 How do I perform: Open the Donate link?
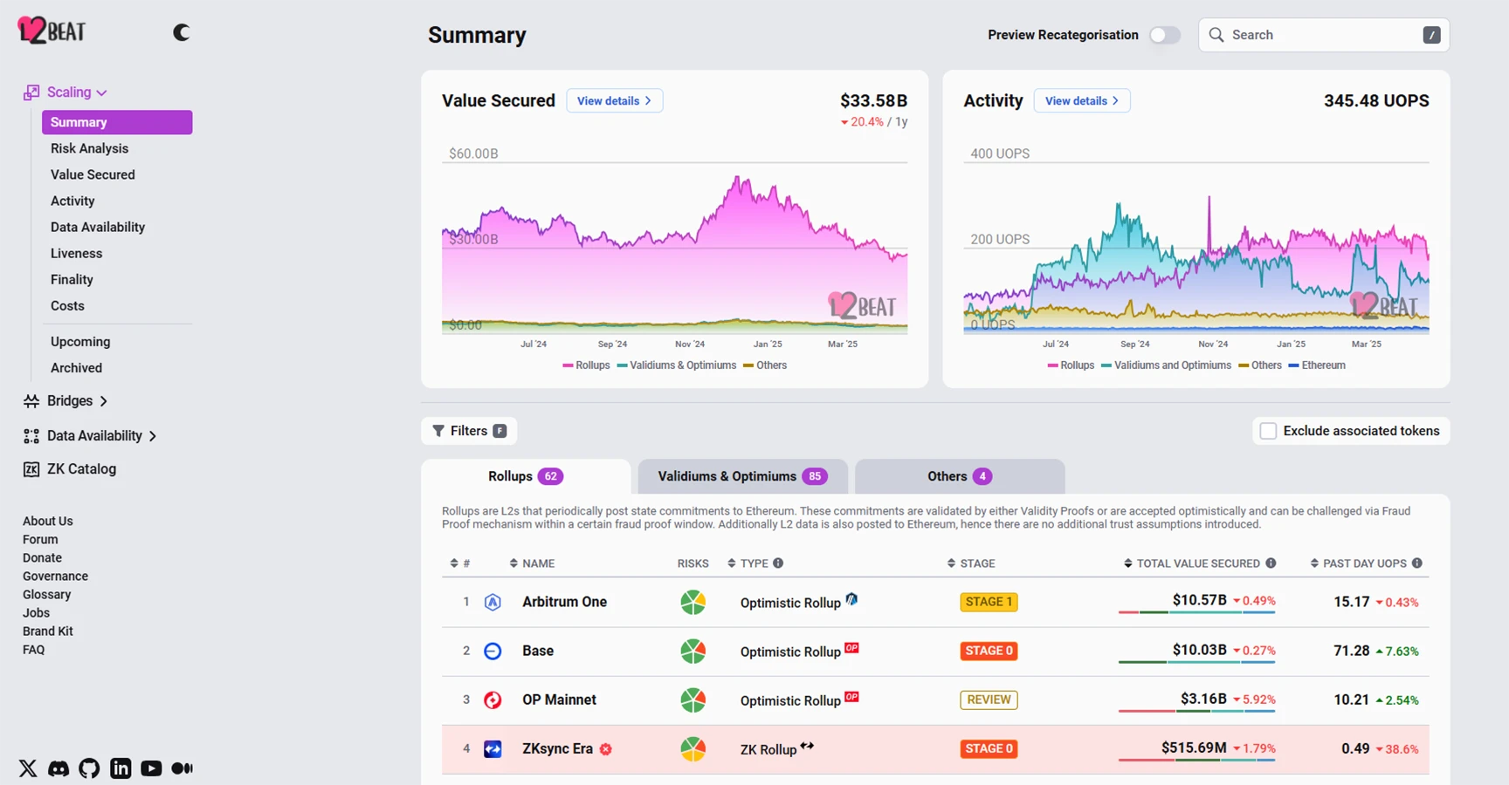[x=42, y=557]
